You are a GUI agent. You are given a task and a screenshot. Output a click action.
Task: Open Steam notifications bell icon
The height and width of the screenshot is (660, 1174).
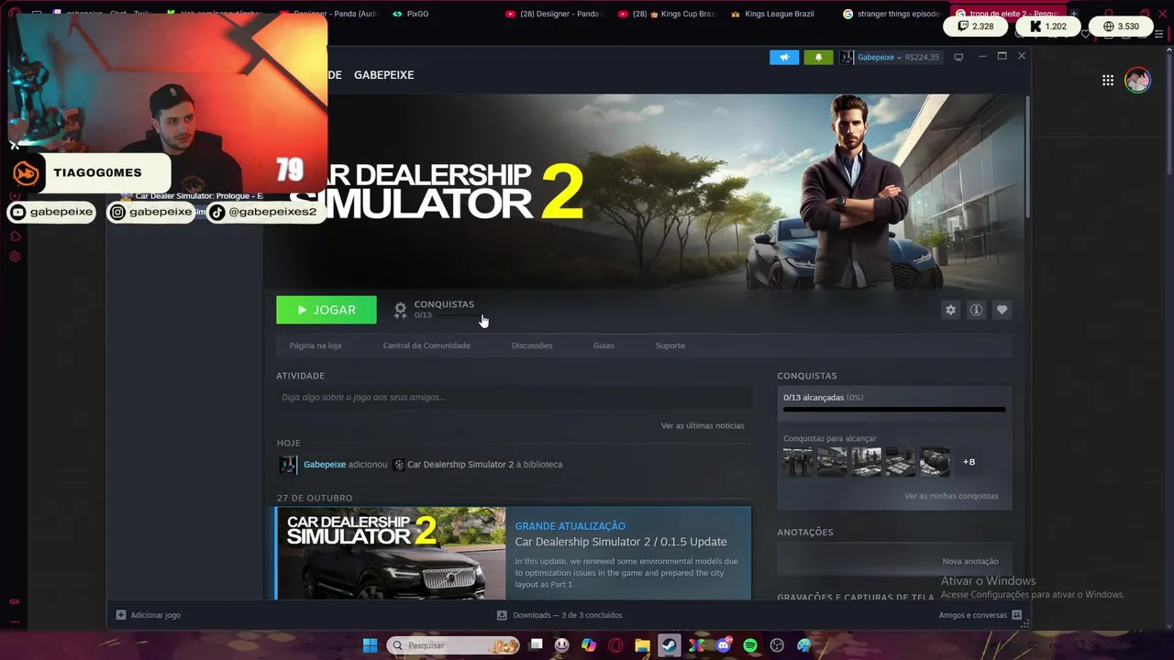tap(819, 57)
